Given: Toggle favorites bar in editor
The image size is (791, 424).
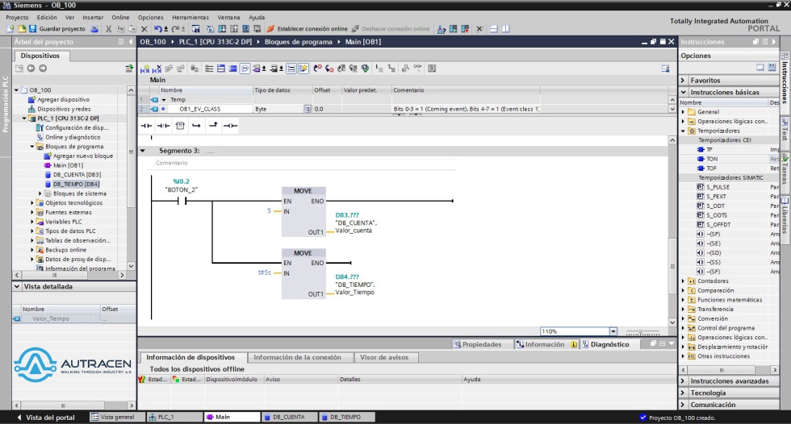Looking at the screenshot, I should [303, 69].
